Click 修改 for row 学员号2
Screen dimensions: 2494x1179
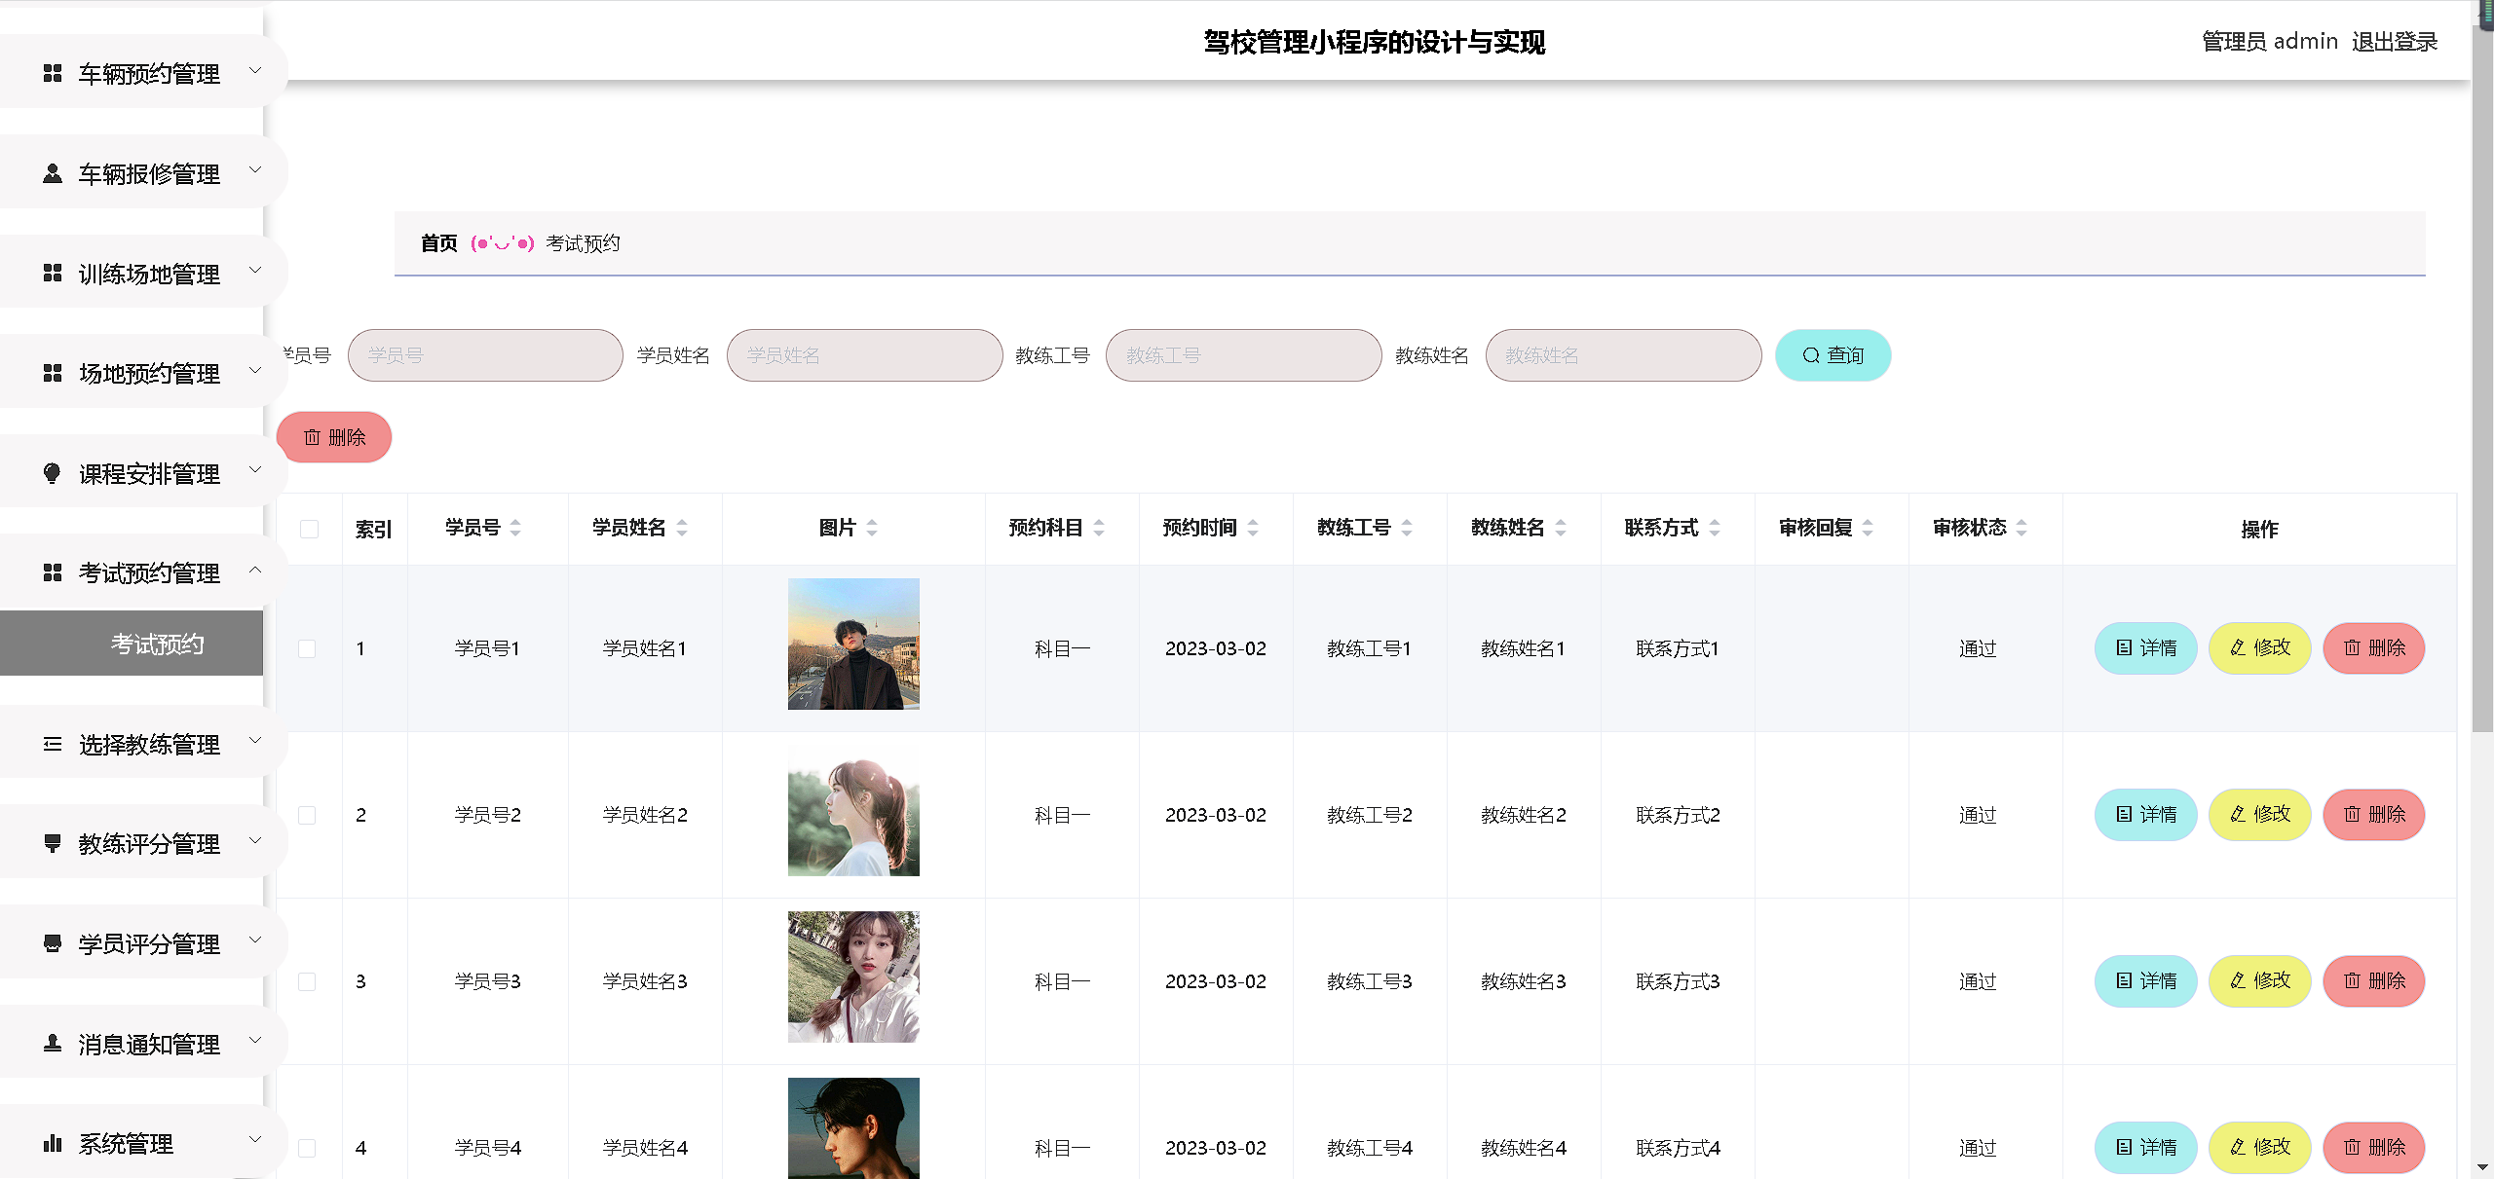click(2259, 815)
